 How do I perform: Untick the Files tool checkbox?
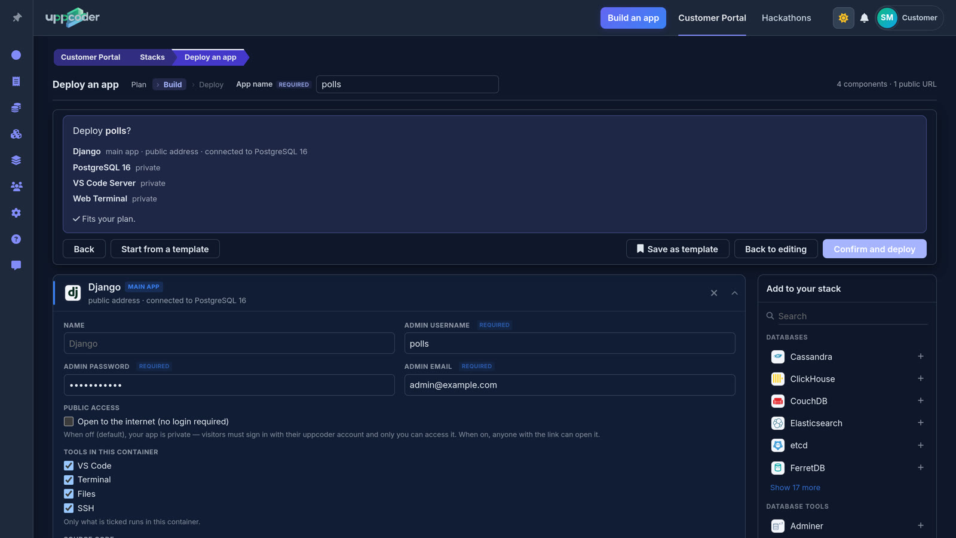pyautogui.click(x=69, y=494)
